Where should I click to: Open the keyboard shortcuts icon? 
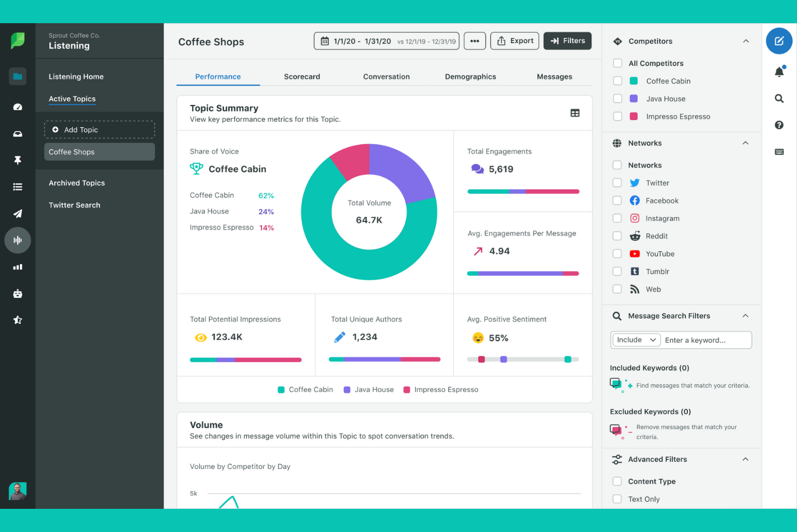779,151
